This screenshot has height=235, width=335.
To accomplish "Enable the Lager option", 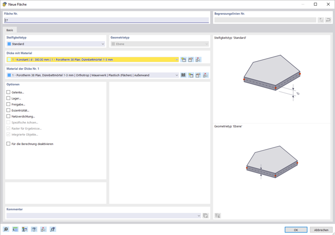I will (x=8, y=98).
